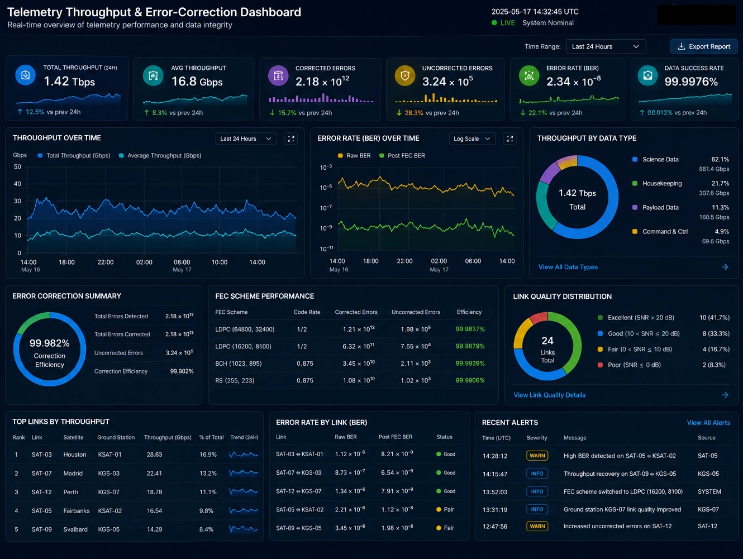Sort alerts by the Severity column header
The height and width of the screenshot is (559, 743).
[537, 438]
